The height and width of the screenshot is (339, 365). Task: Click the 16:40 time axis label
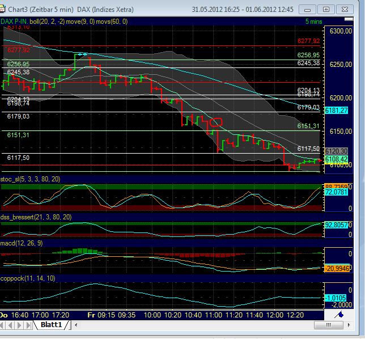[x=19, y=315]
